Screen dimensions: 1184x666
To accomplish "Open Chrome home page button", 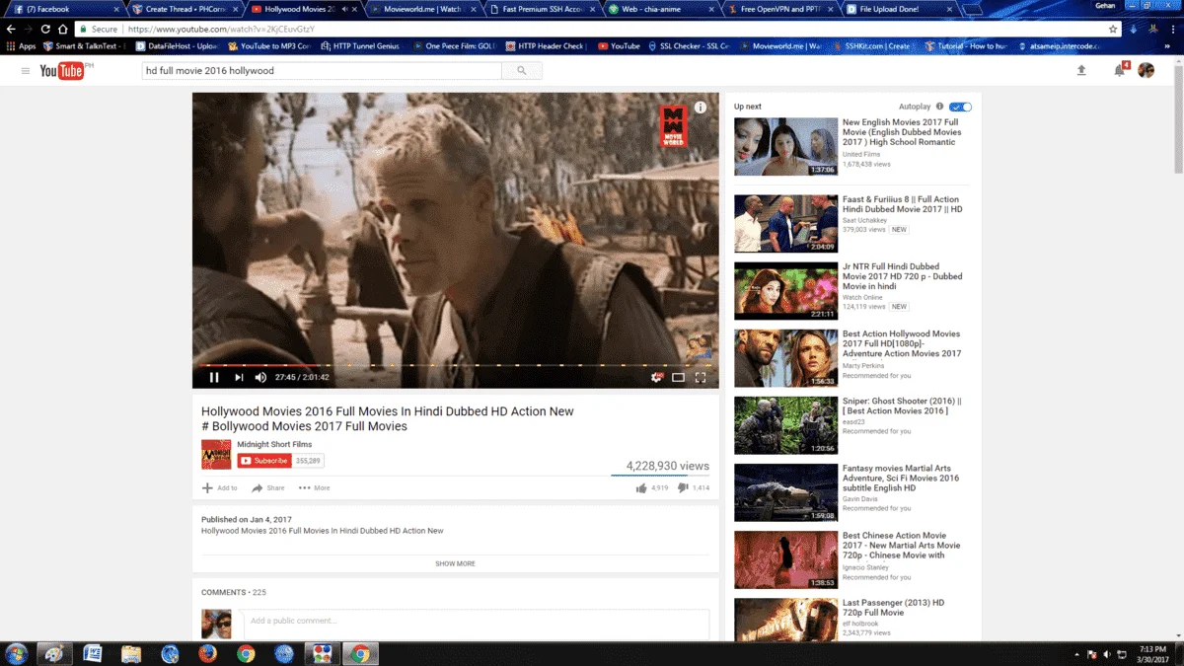I will [x=63, y=30].
